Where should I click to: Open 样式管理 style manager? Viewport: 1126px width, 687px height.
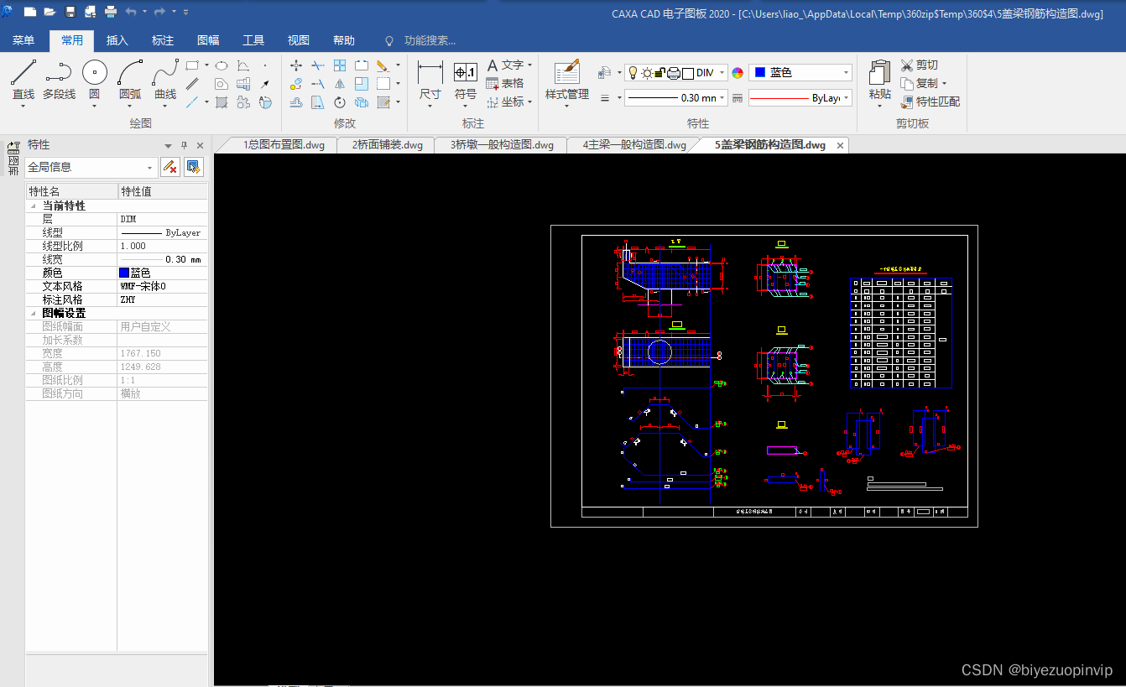(567, 81)
